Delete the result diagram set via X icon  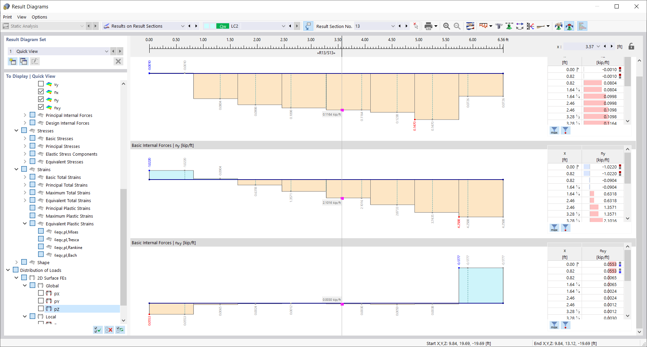[x=118, y=61]
